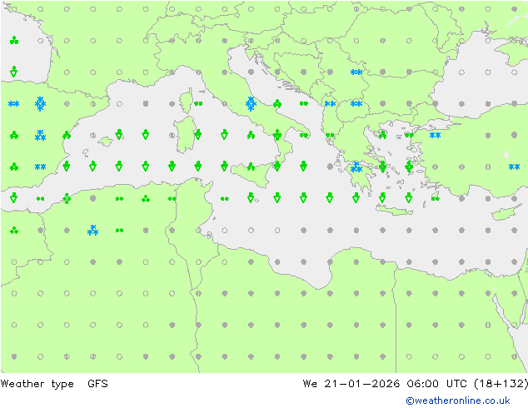
Task: Click the blue double-snowflake in eastern Turkey
Action: (514, 167)
